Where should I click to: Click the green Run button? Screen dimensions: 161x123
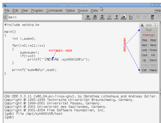tap(149, 30)
